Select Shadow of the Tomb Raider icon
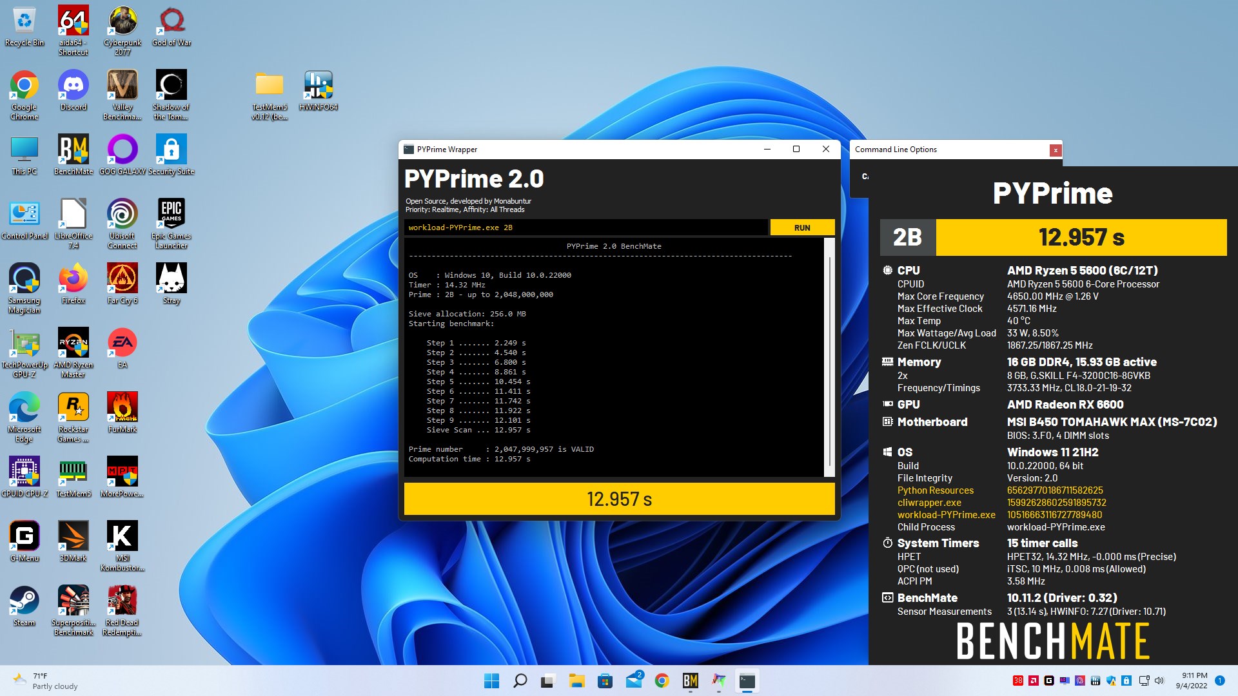The height and width of the screenshot is (696, 1238). click(172, 95)
